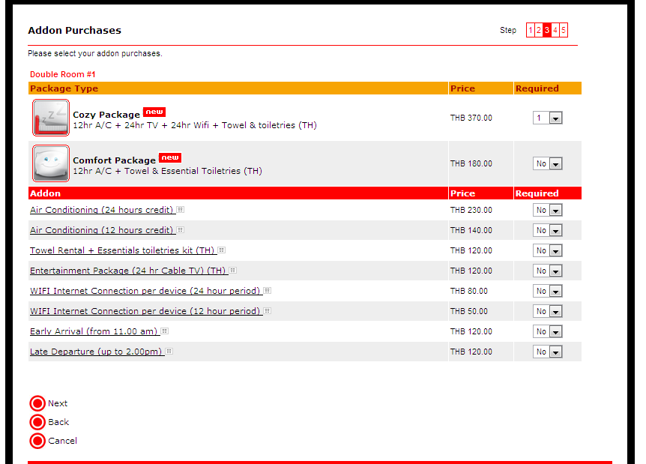Click the Cancel link
646x464 pixels.
pyautogui.click(x=63, y=441)
